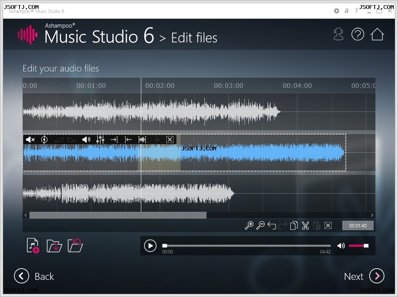Open volume adjustment in the track toolbar
Viewport: 398px width, 297px height.
tap(86, 139)
